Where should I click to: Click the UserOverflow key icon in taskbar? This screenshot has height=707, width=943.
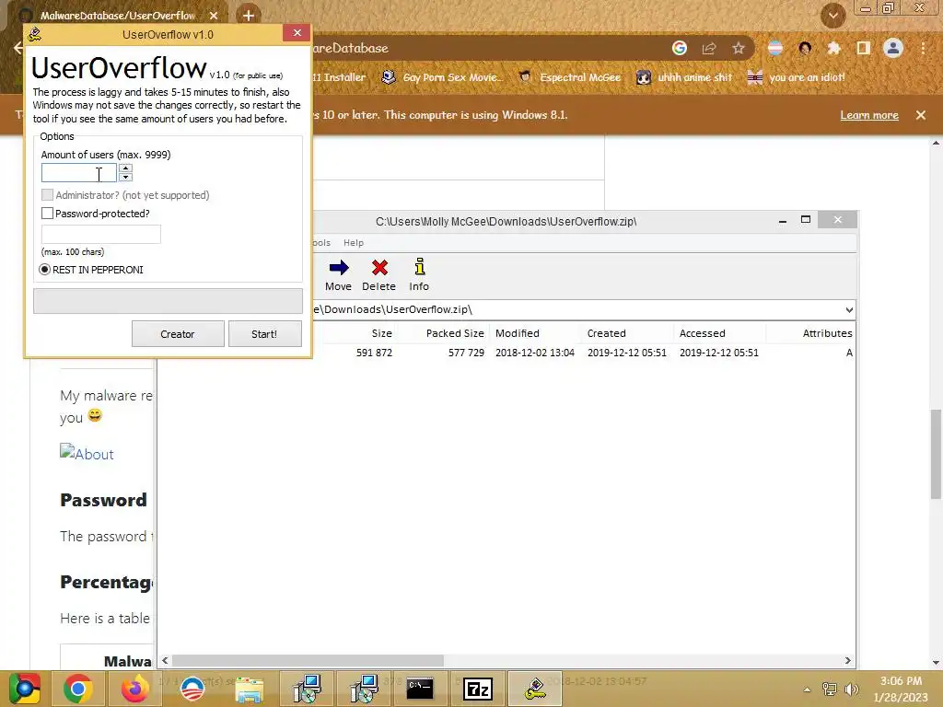click(x=535, y=689)
